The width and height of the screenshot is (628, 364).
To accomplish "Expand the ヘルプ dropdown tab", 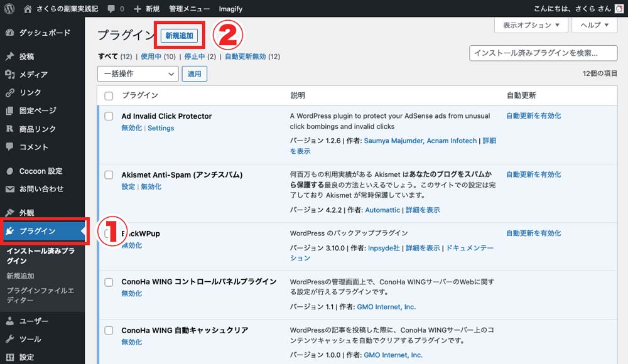I will click(x=594, y=25).
